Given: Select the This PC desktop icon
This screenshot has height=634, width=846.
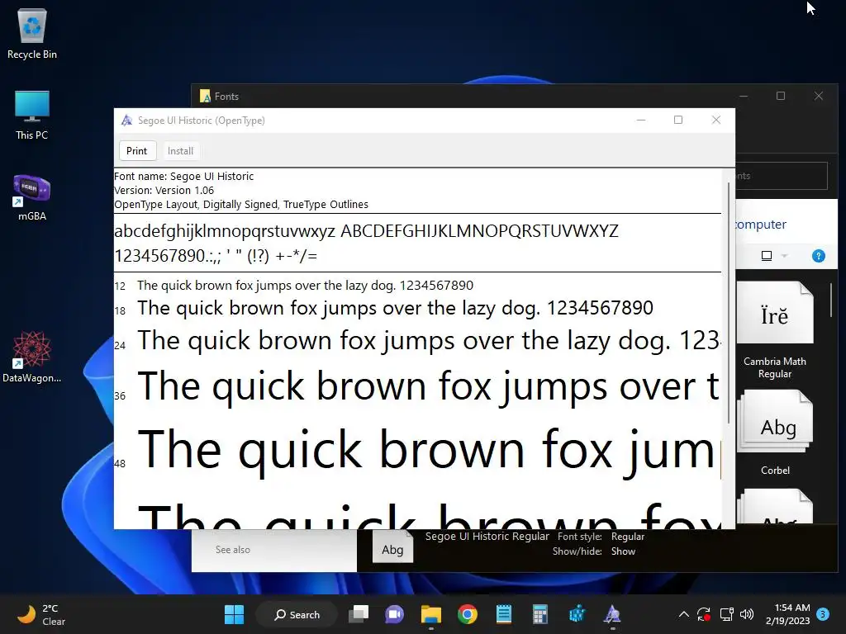Looking at the screenshot, I should pos(32,115).
